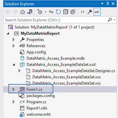Viewport: 118px width, 118px height.
Task: Expand DataMatrix_Access_ExampleDataSet.Designer.cs node
Action: pyautogui.click(x=20, y=71)
